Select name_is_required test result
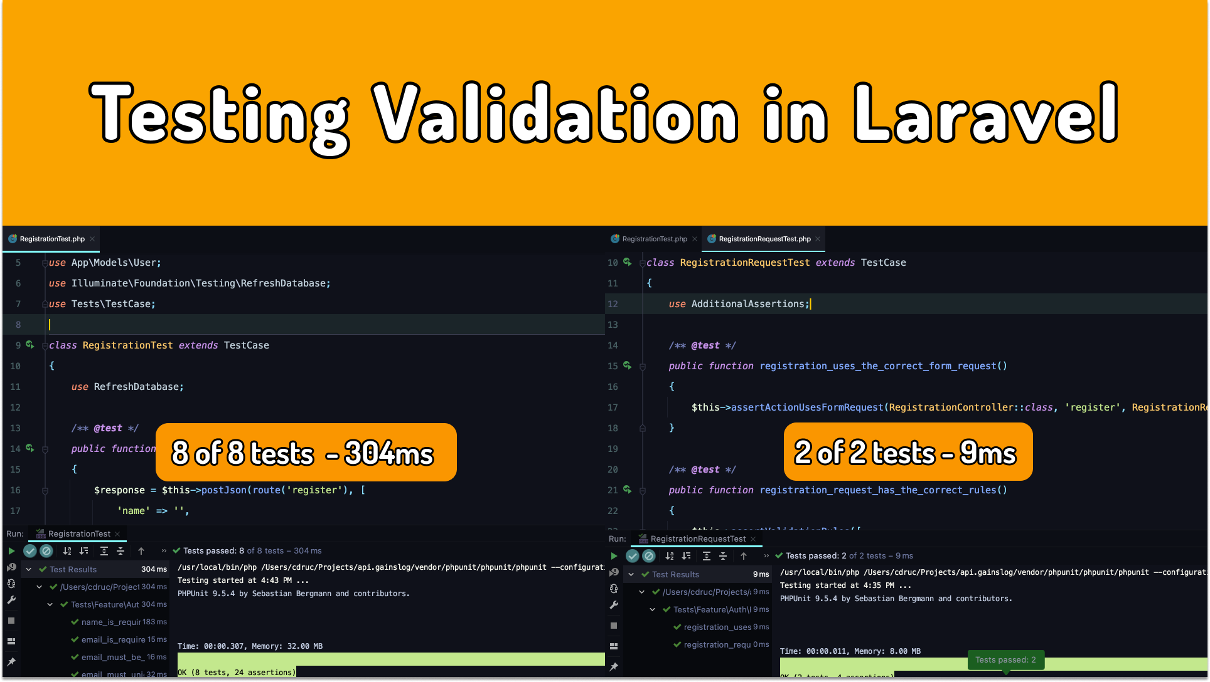Screen dimensions: 1210x682 [x=110, y=622]
